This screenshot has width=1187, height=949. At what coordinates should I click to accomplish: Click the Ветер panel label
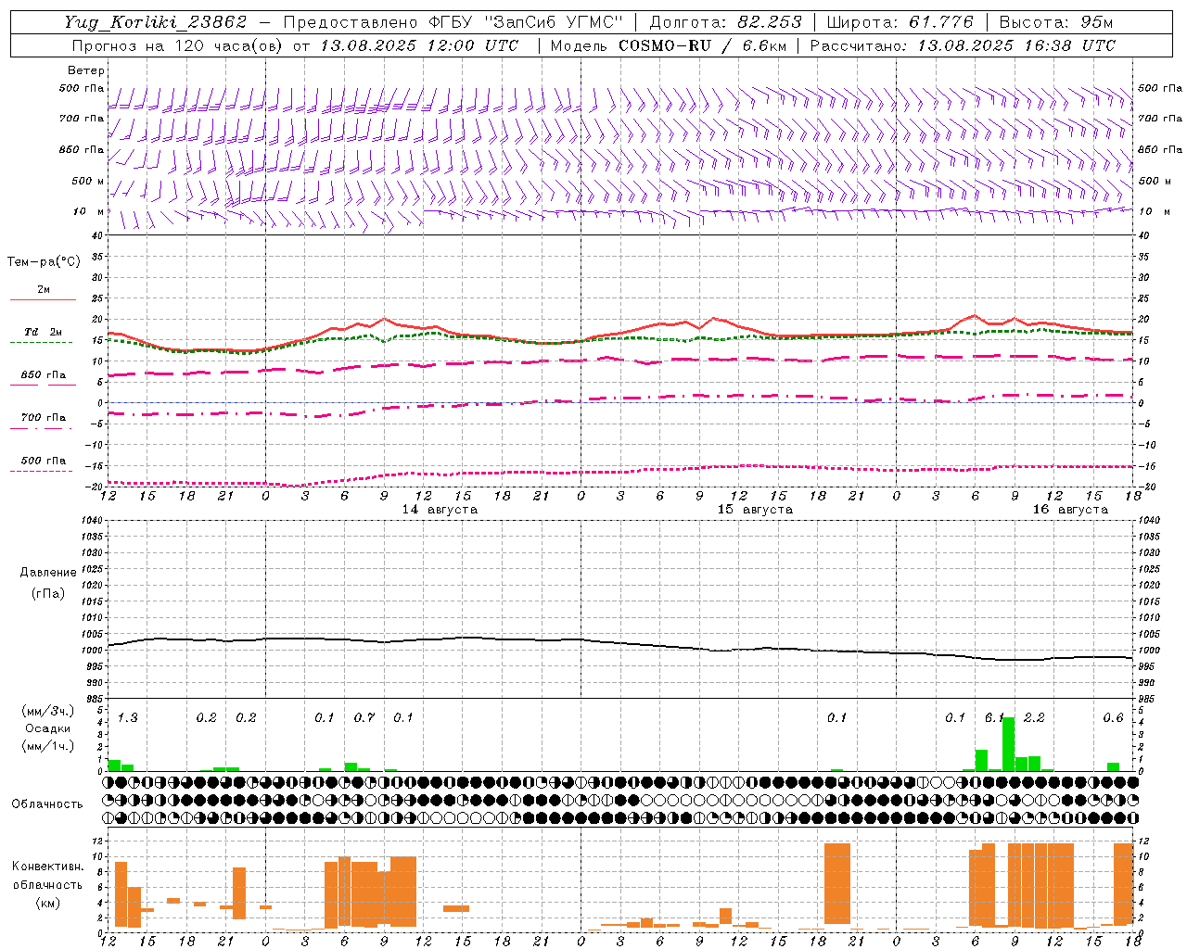[x=86, y=70]
